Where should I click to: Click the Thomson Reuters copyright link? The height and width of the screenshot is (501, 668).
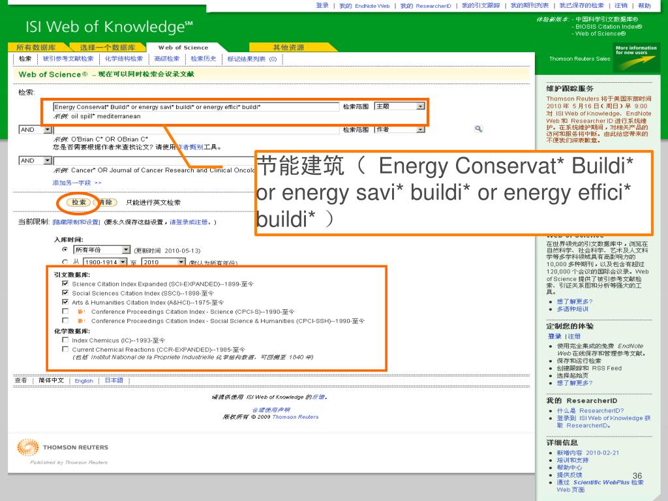(296, 417)
